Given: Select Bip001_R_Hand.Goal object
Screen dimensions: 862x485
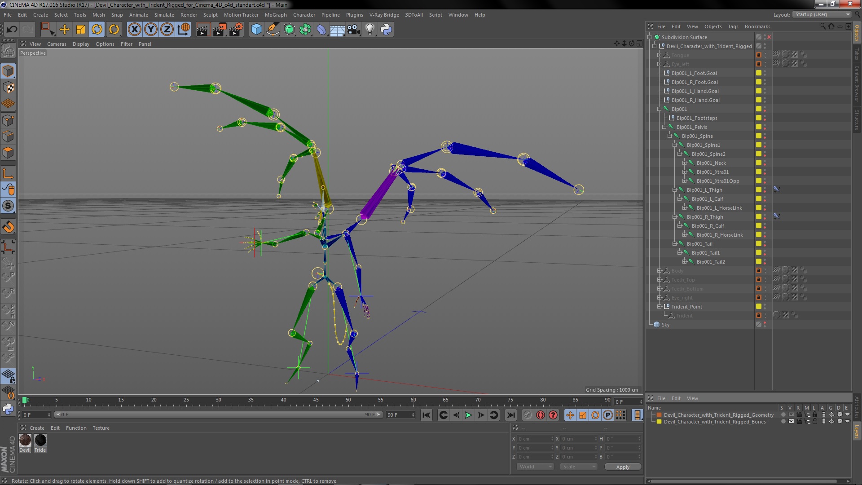Looking at the screenshot, I should [x=695, y=100].
